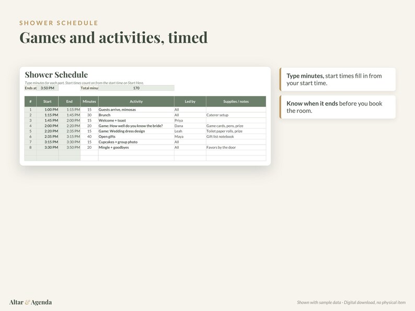Select the 'Leah' led-by cell

tap(190, 131)
